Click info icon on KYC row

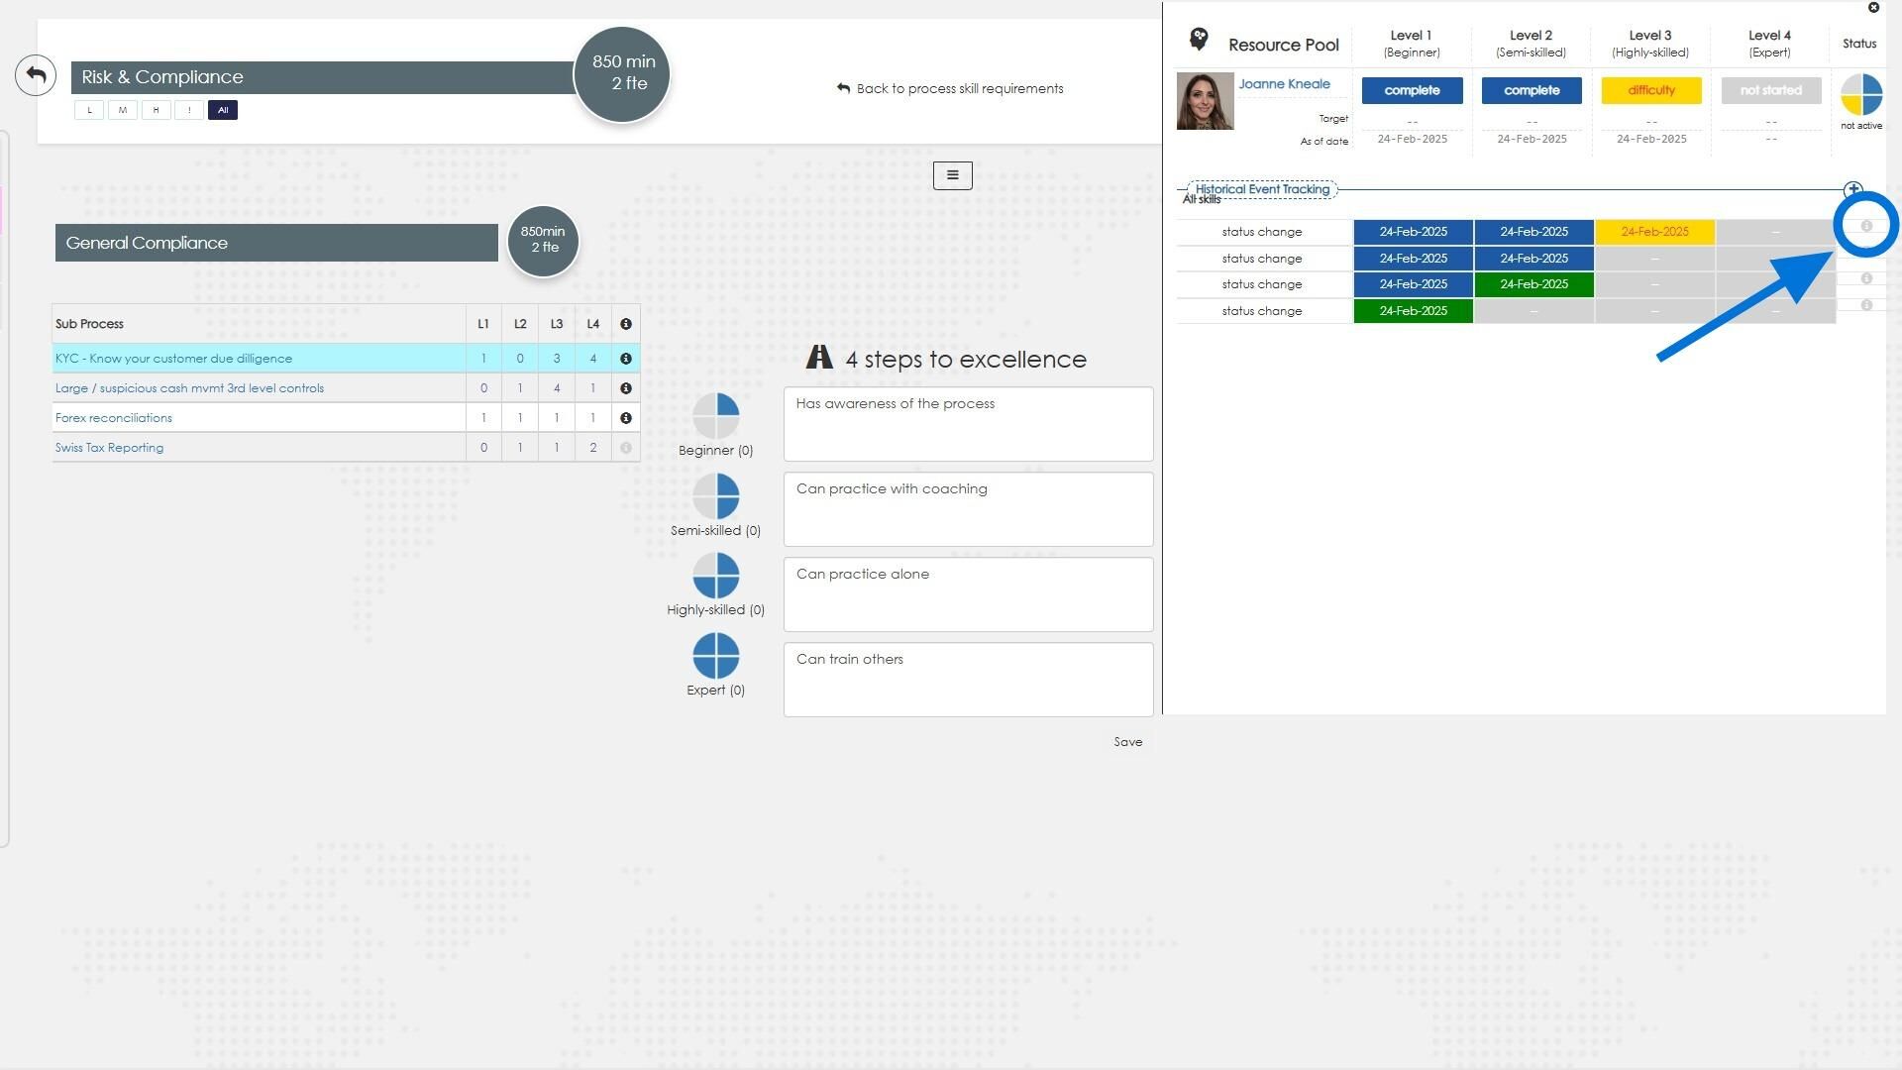click(625, 359)
